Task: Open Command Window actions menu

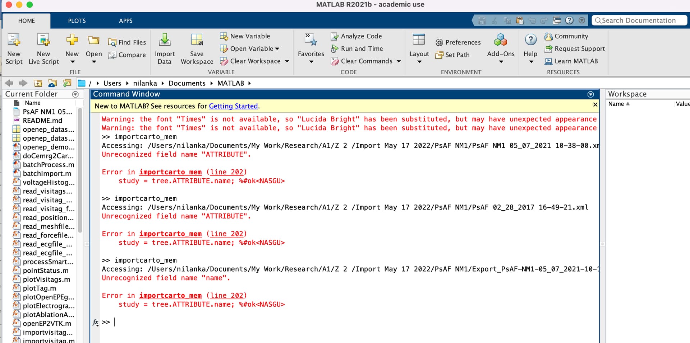Action: click(x=590, y=94)
